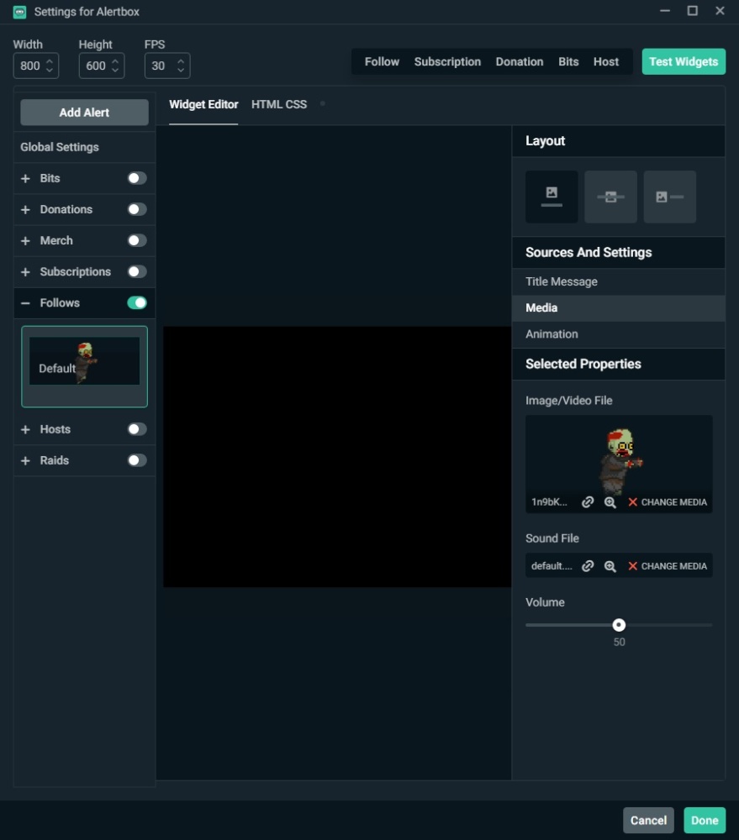Expand the Donations section
This screenshot has width=739, height=840.
[x=25, y=209]
